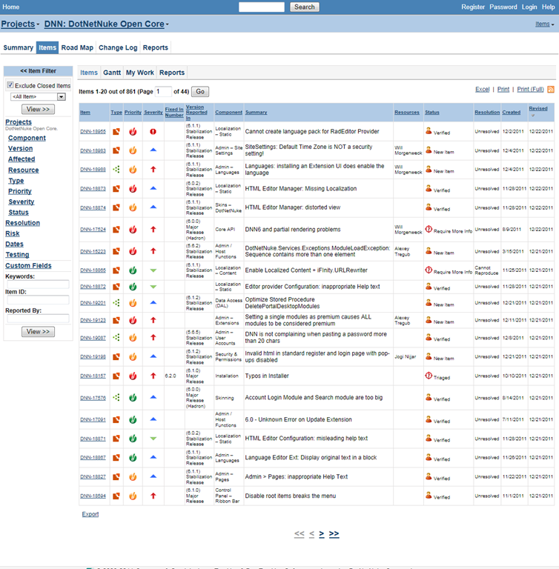Image resolution: width=559 pixels, height=569 pixels.
Task: Click Triaged status icon for DNN-18157
Action: [429, 375]
